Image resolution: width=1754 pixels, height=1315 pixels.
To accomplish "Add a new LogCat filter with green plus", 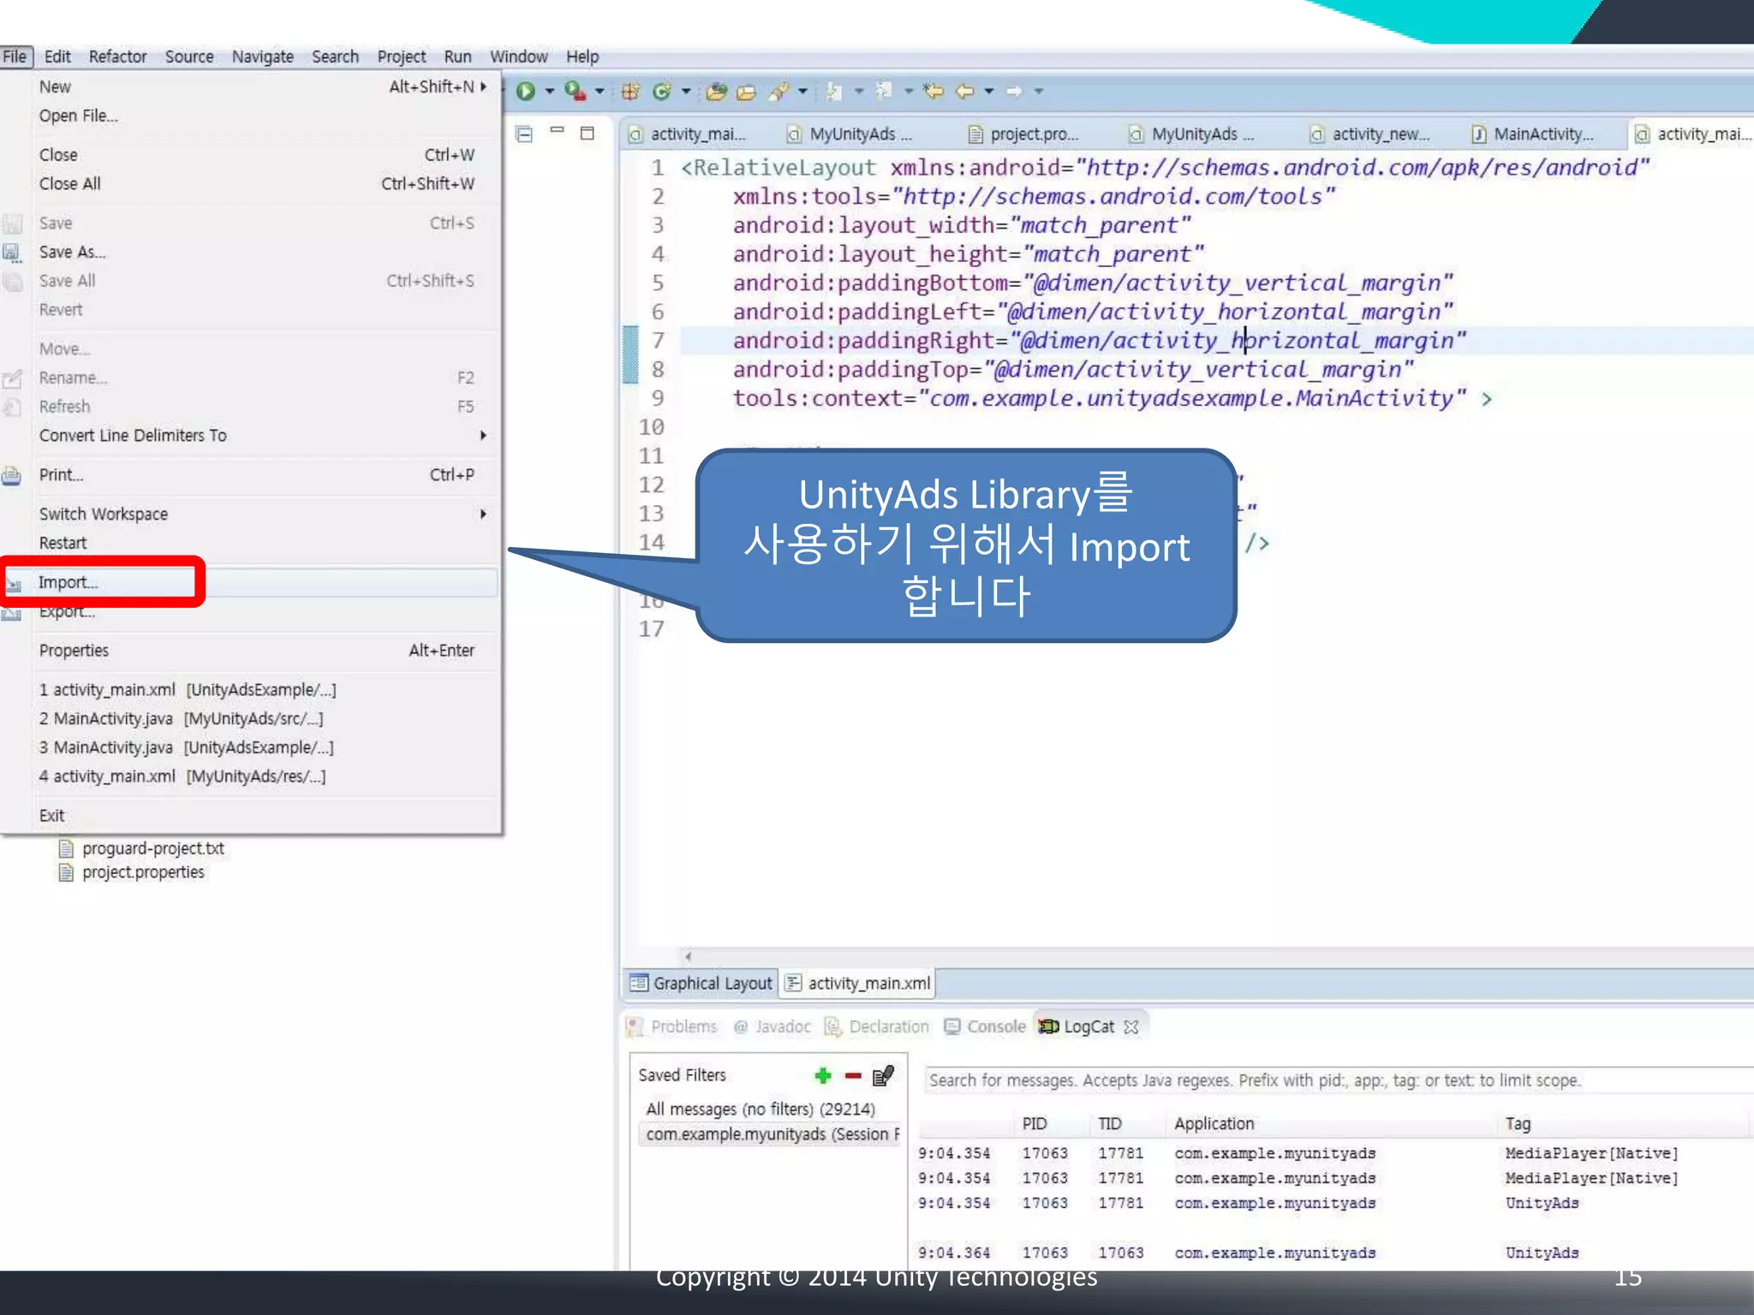I will (823, 1075).
